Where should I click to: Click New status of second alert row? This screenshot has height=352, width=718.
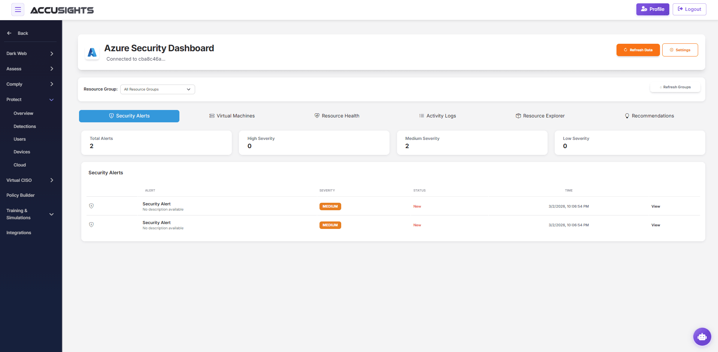[x=417, y=225]
